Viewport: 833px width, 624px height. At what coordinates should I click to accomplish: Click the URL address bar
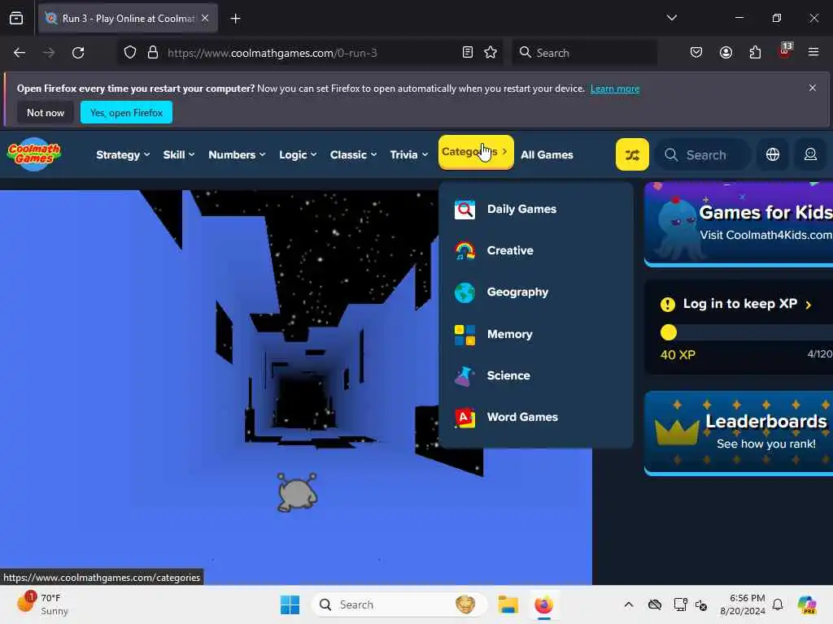308,53
